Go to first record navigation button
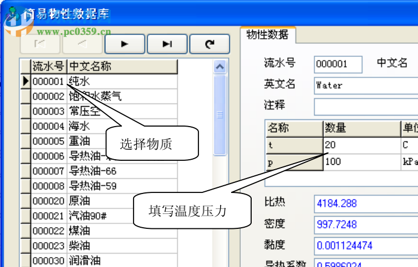The height and width of the screenshot is (267, 418). click(x=40, y=44)
